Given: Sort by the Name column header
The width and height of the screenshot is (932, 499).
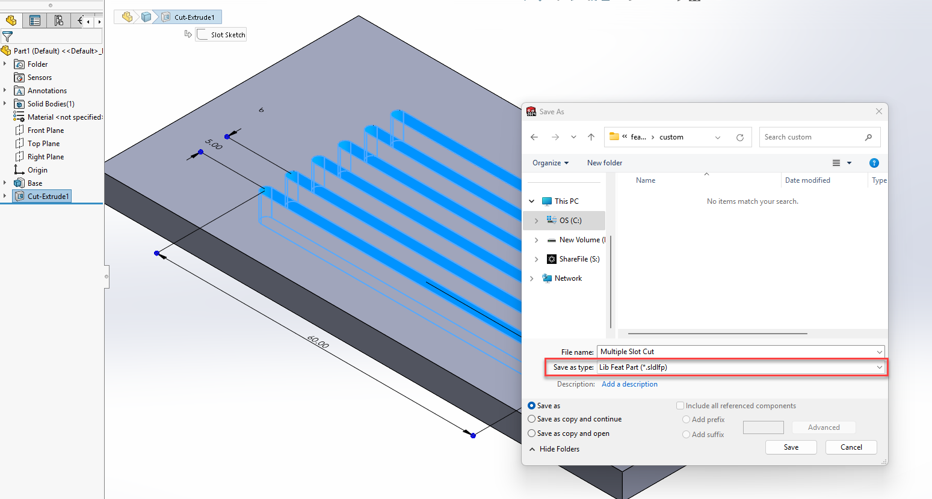Looking at the screenshot, I should point(646,180).
